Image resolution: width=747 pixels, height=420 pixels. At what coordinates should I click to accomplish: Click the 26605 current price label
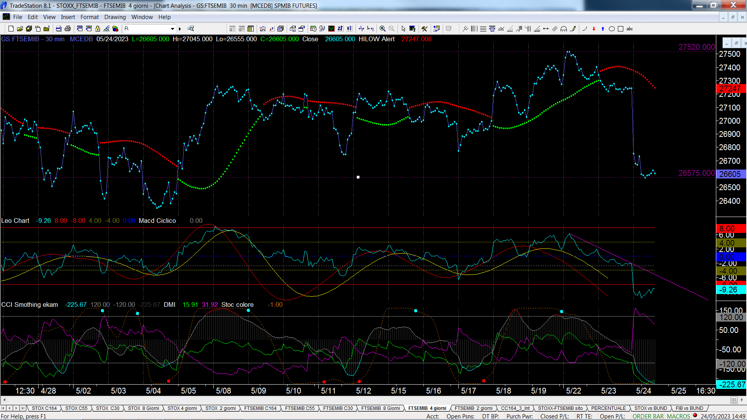click(731, 174)
